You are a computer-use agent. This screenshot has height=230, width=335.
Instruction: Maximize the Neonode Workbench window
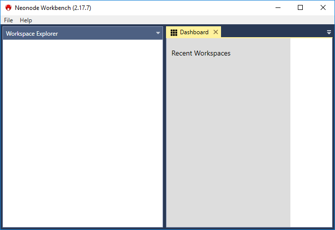click(x=300, y=7)
